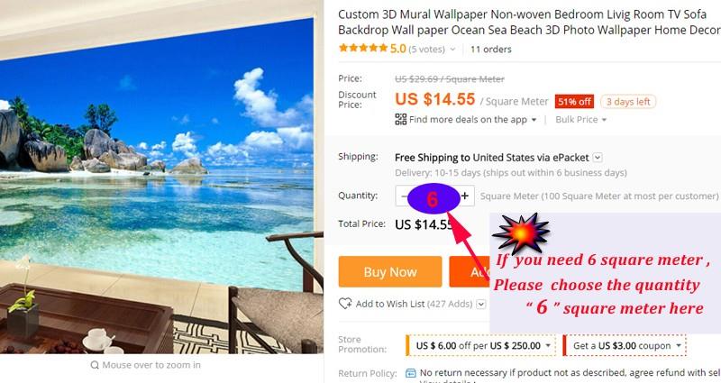
Task: Click the partially hidden Add to Cart button
Action: tap(469, 272)
